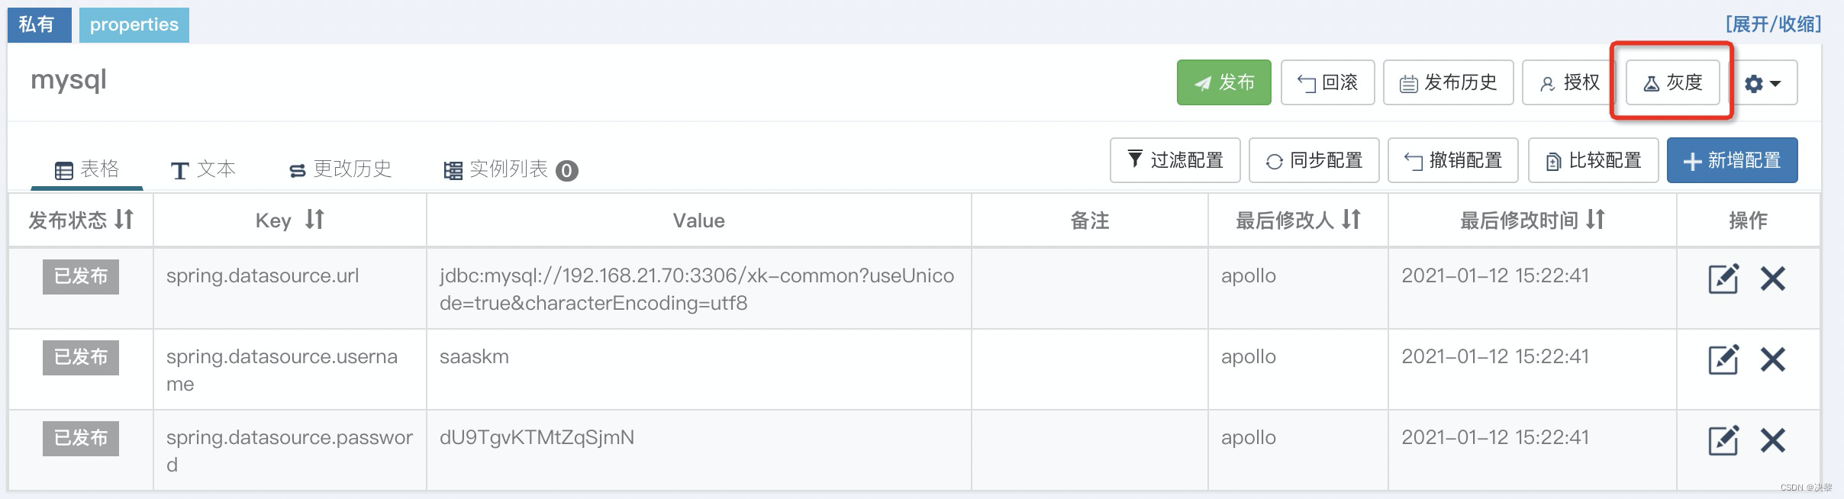The width and height of the screenshot is (1844, 499).
Task: Add a config with 新增配置
Action: [x=1732, y=160]
